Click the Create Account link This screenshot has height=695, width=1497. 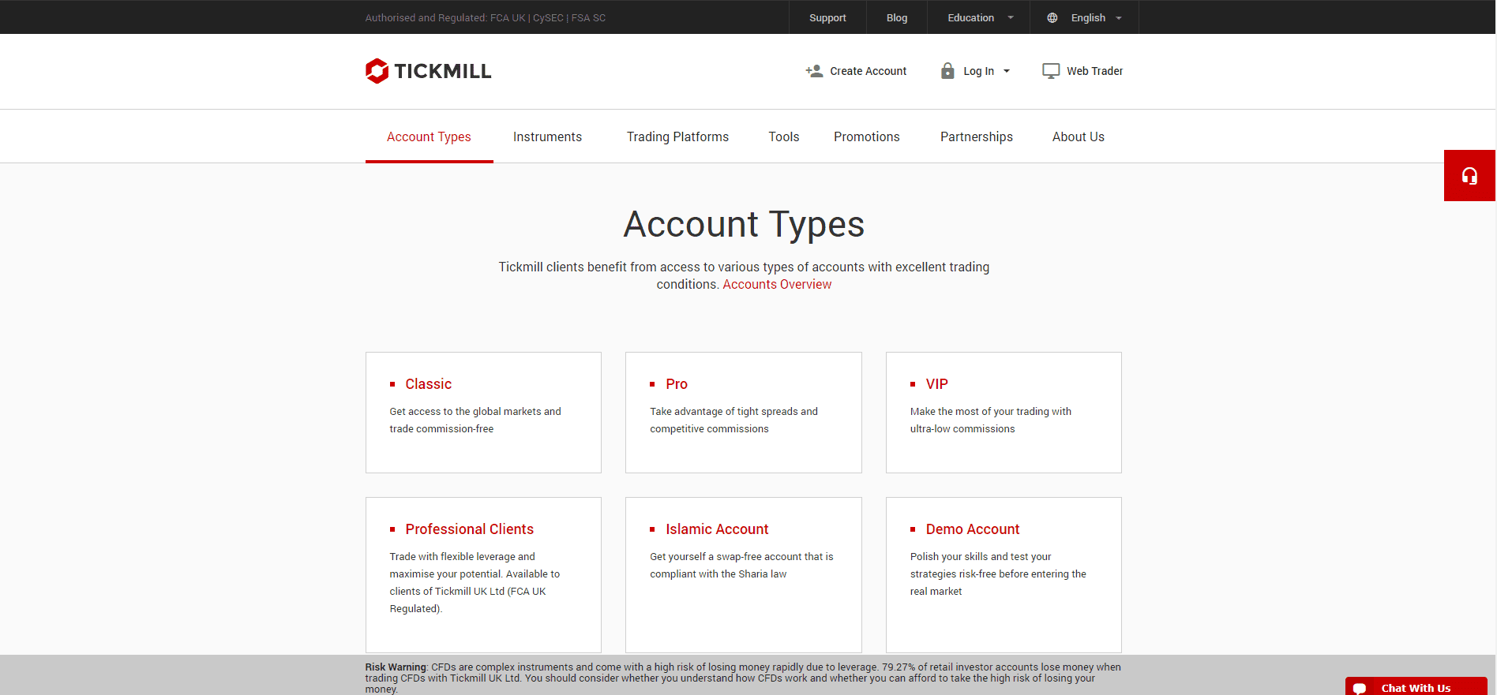coord(869,71)
